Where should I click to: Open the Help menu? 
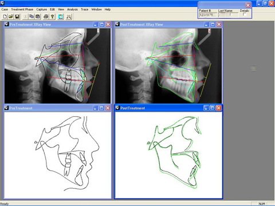pyautogui.click(x=108, y=9)
